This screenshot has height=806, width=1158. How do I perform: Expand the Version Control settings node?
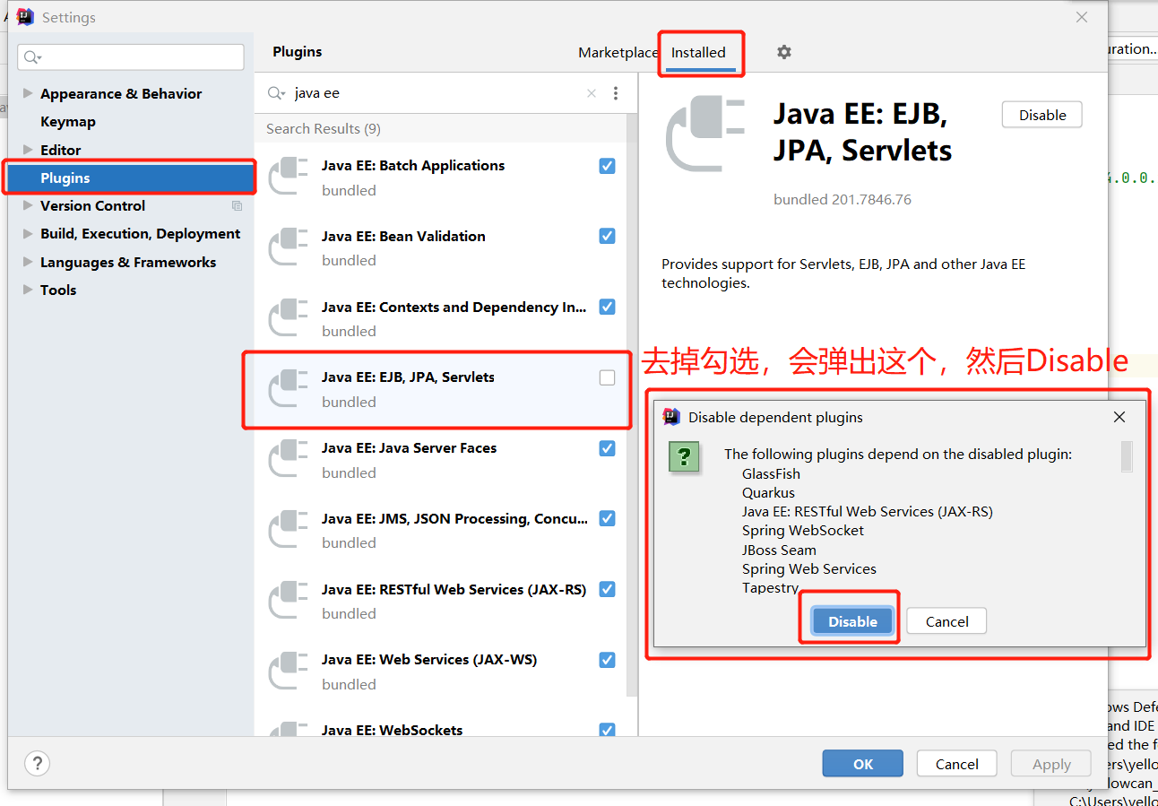[x=28, y=206]
